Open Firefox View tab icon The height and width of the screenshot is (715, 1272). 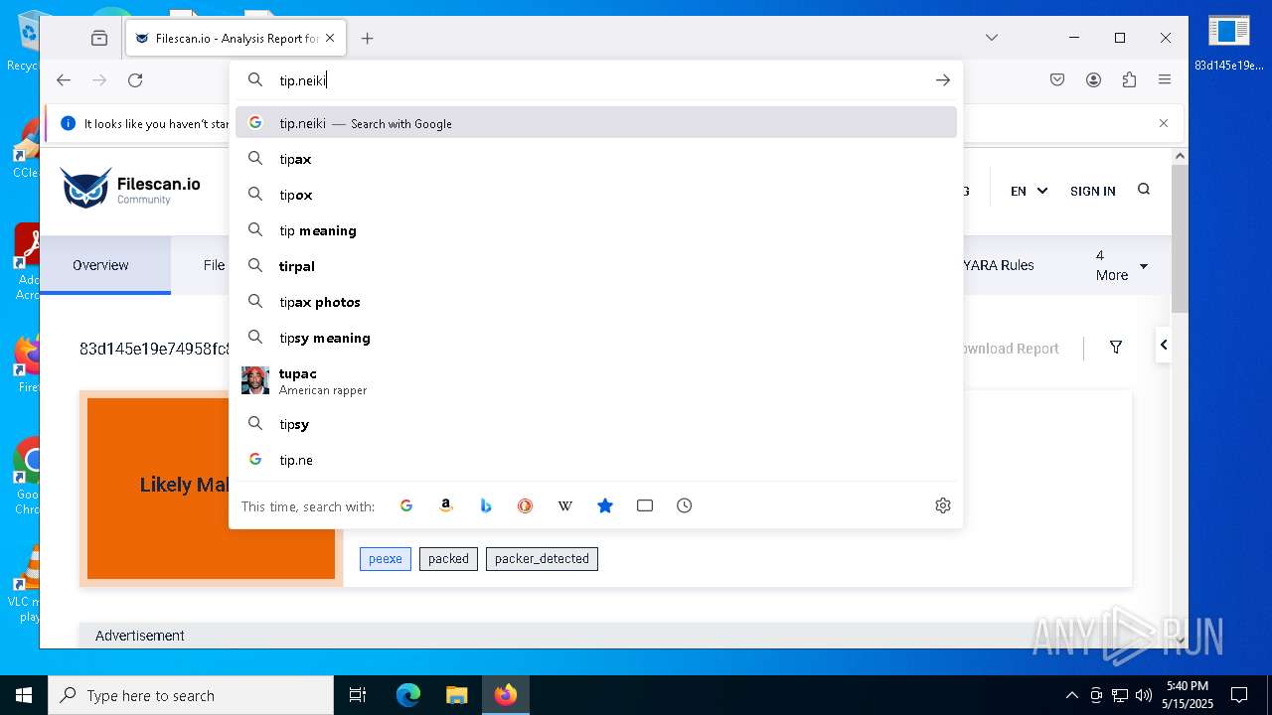tap(99, 38)
